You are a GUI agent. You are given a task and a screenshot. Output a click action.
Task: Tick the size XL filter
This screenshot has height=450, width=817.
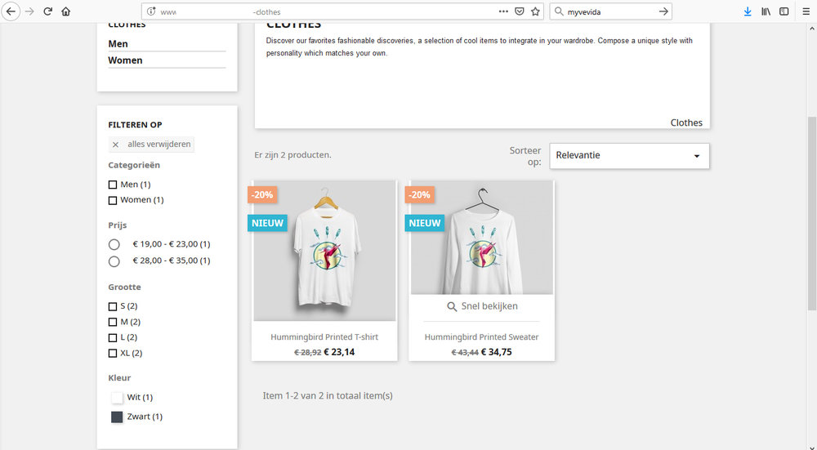tap(113, 353)
